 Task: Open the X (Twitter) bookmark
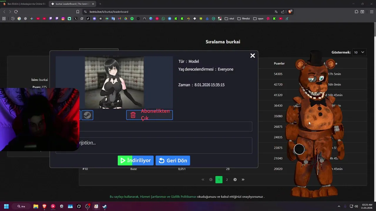(75, 18)
